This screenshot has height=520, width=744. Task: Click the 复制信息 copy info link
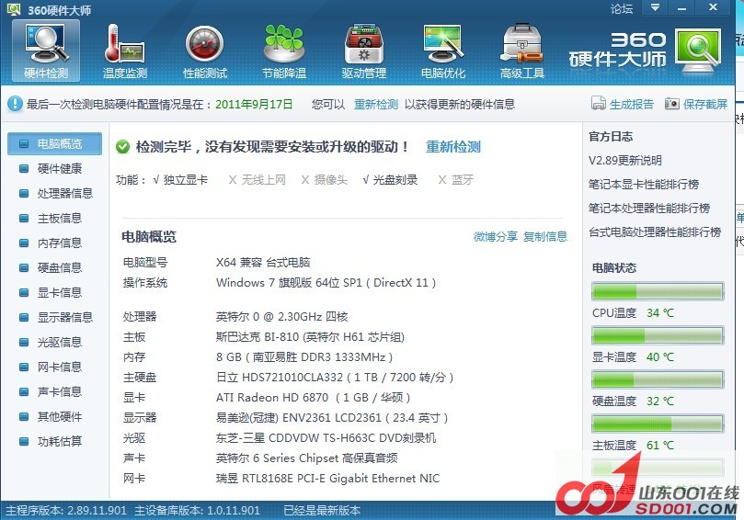[x=545, y=237]
